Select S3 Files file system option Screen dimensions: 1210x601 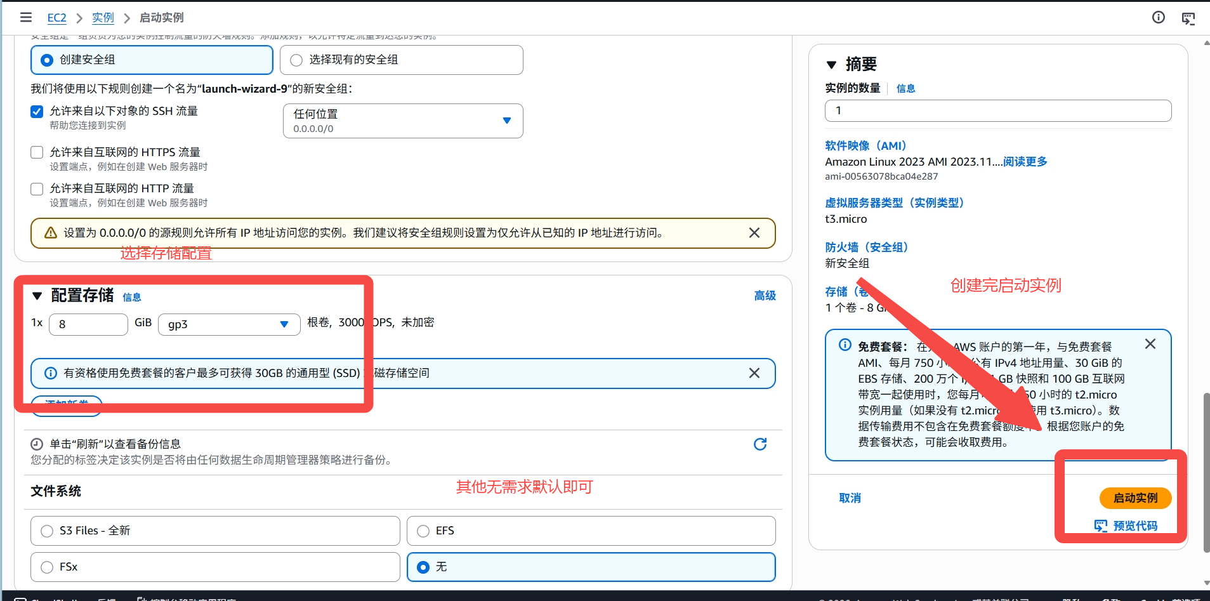(47, 531)
